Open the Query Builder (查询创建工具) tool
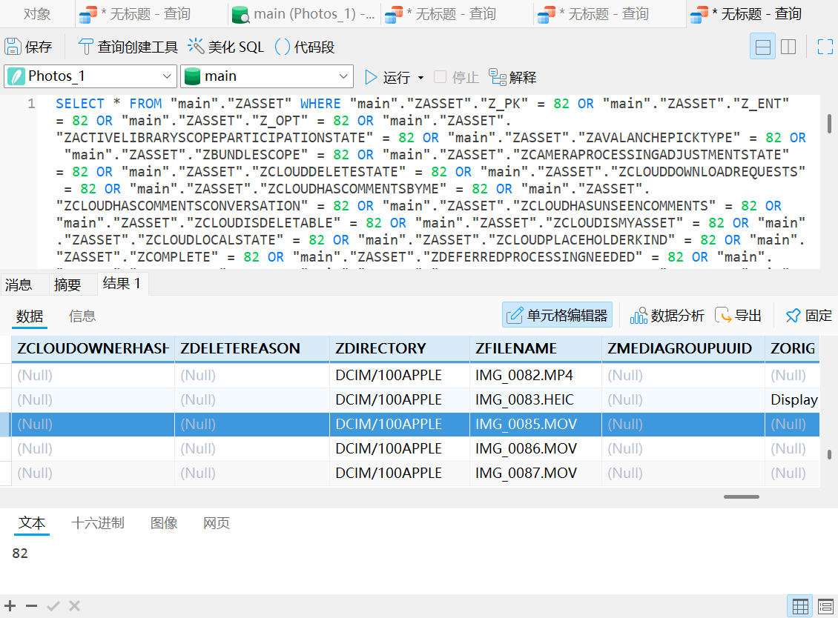The image size is (838, 618). (128, 47)
